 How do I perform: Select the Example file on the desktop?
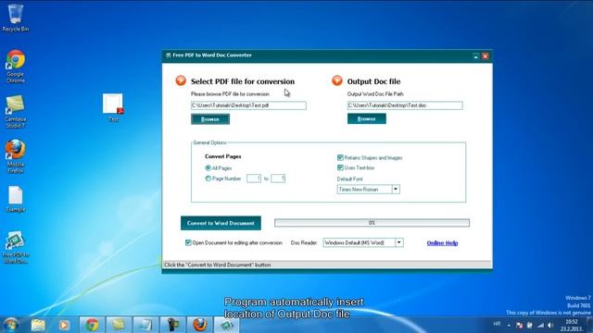tap(15, 199)
